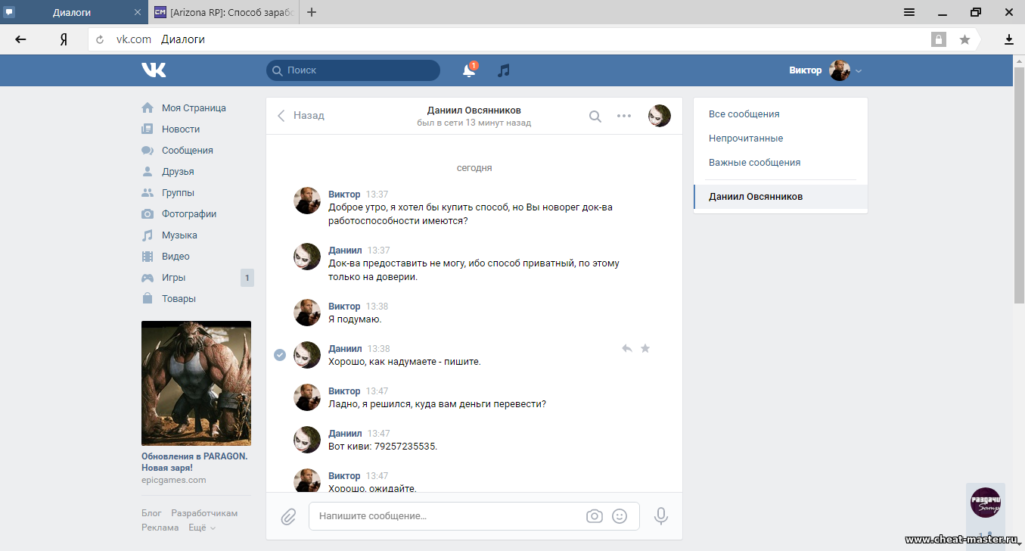Click the notifications bell icon
The width and height of the screenshot is (1025, 551).
pos(469,70)
